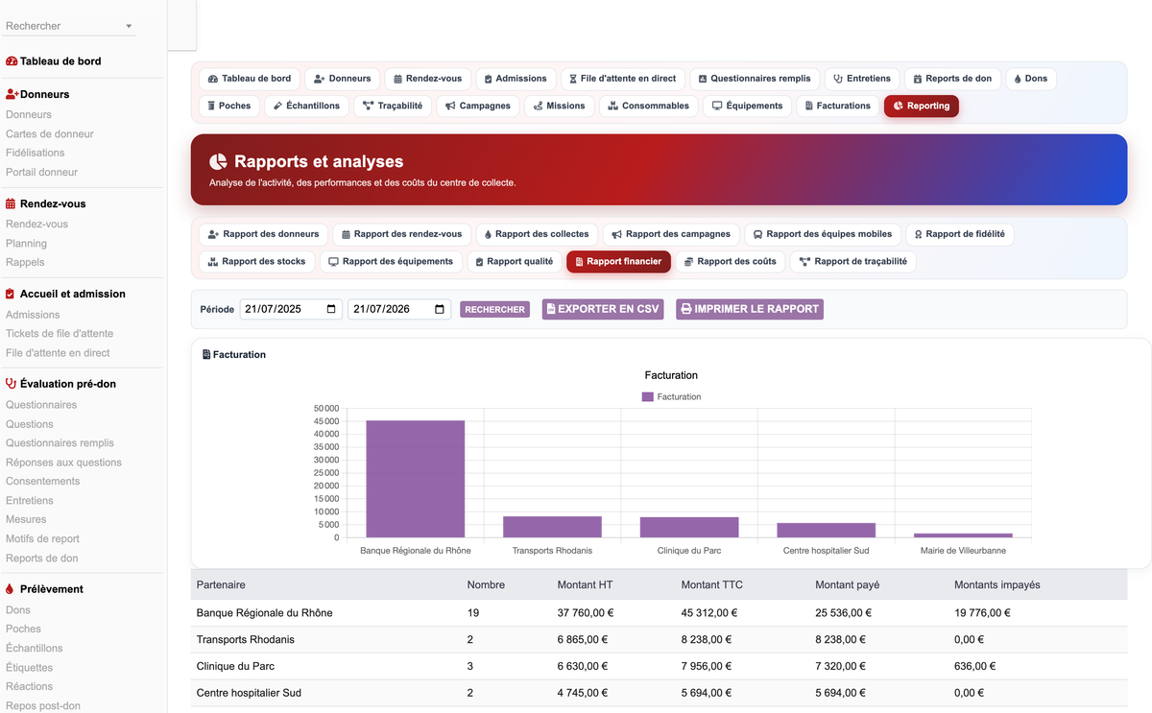
Task: Open the Poches tab
Action: coord(229,106)
